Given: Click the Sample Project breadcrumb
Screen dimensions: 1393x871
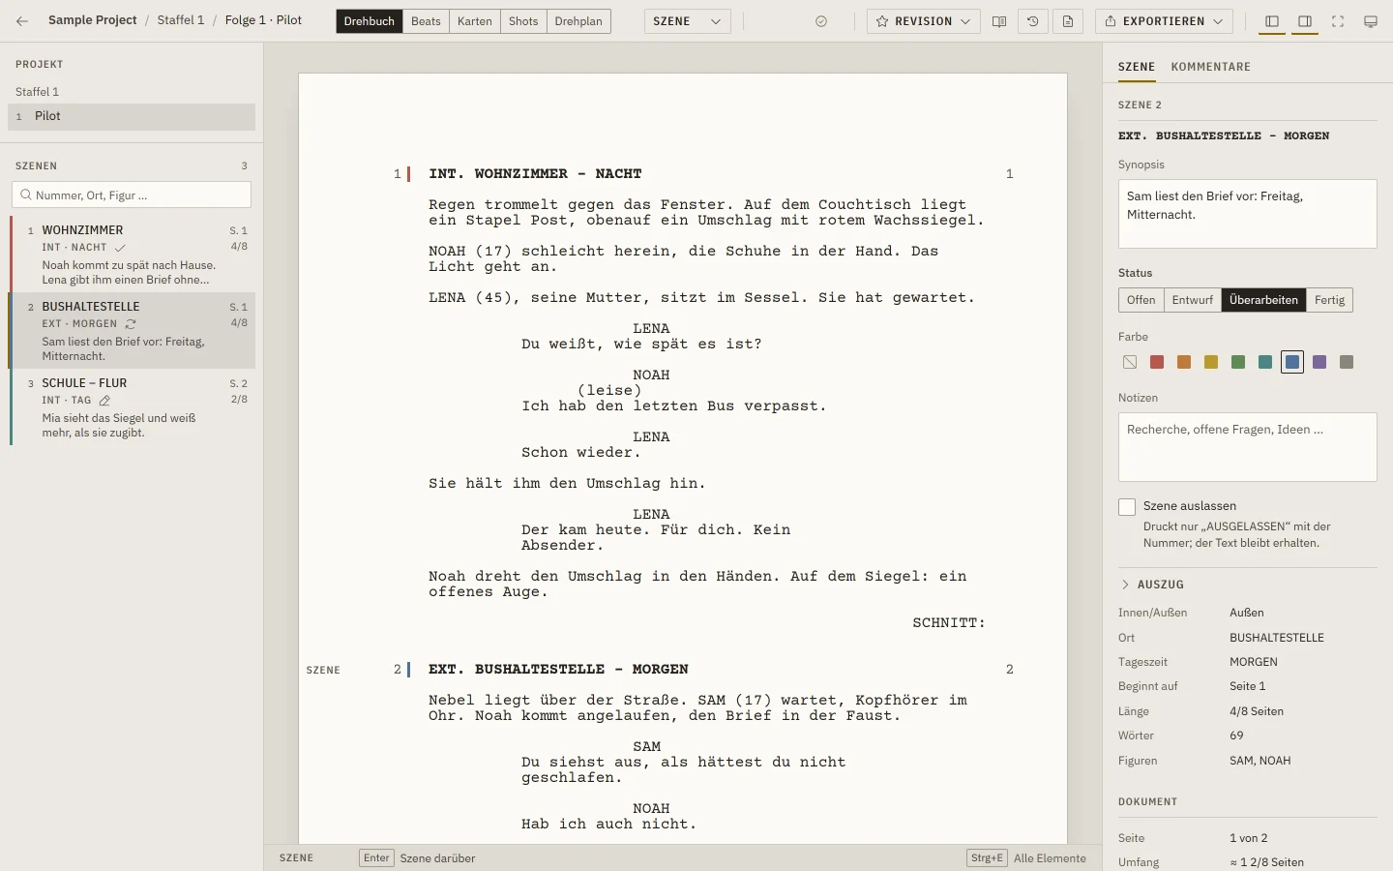Looking at the screenshot, I should 93,20.
